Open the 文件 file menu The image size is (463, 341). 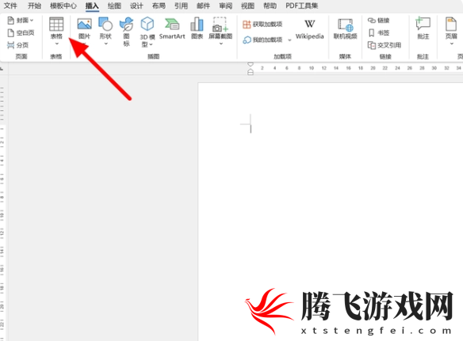(x=10, y=6)
